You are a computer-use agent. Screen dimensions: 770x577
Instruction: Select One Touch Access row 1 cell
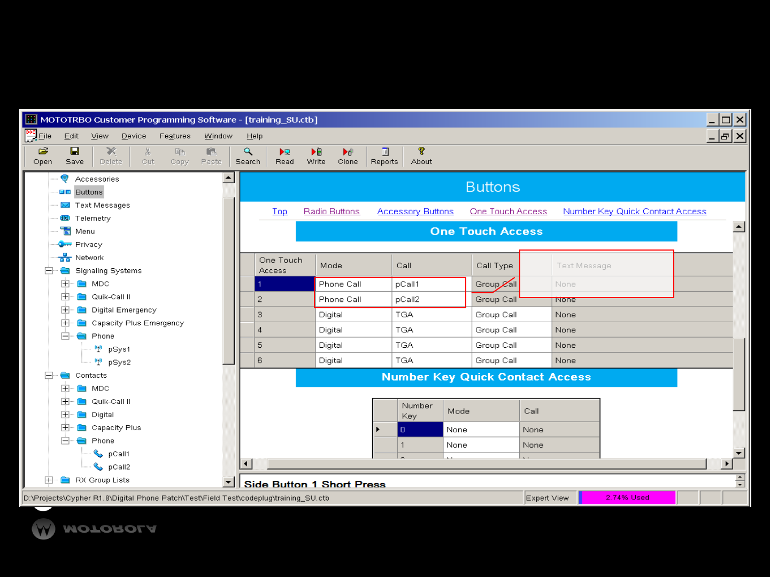pos(285,284)
